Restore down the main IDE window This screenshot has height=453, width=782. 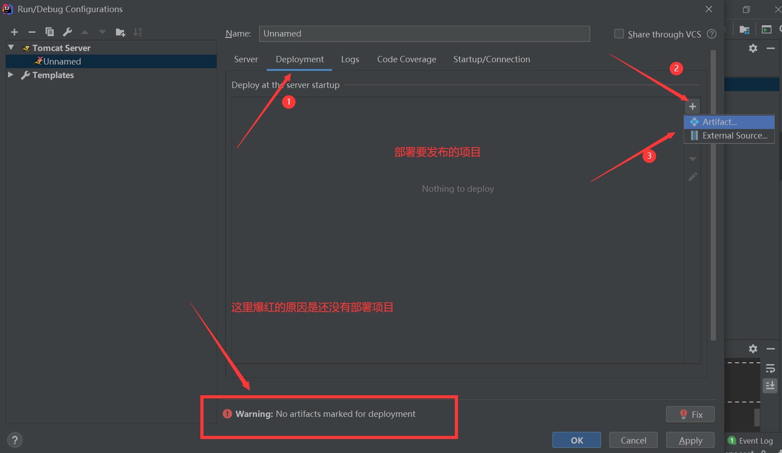[x=746, y=9]
